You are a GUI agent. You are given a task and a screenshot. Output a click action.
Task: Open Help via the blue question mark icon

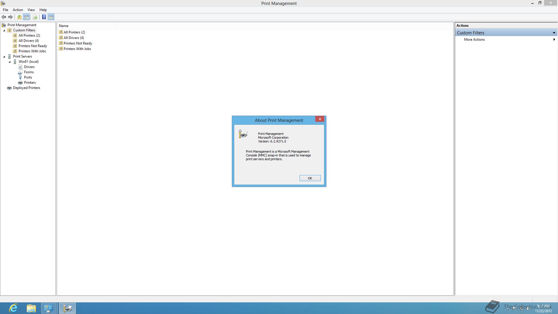point(44,17)
